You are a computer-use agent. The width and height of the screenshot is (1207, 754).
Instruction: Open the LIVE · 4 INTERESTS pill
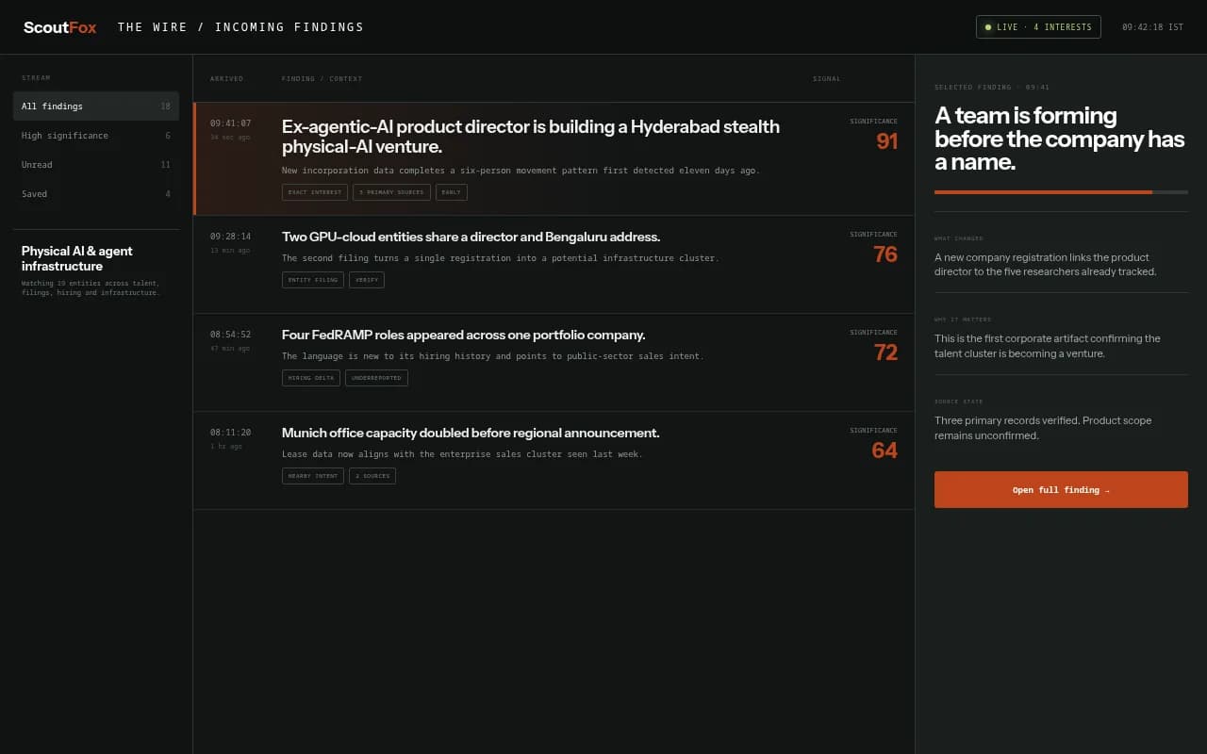point(1038,27)
